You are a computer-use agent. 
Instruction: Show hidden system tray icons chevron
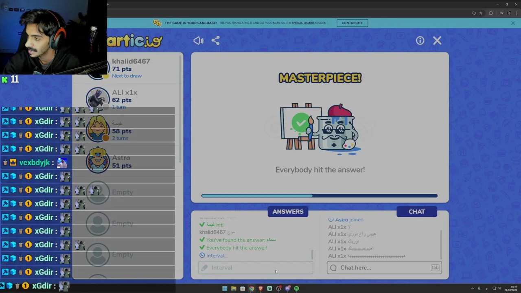[x=473, y=289]
